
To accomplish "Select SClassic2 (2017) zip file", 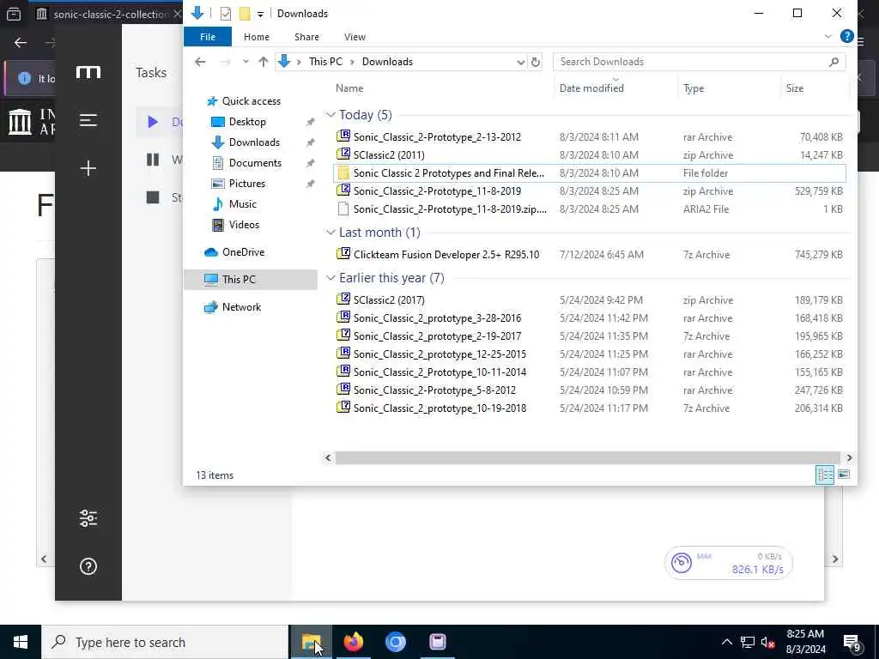I will pyautogui.click(x=589, y=300).
